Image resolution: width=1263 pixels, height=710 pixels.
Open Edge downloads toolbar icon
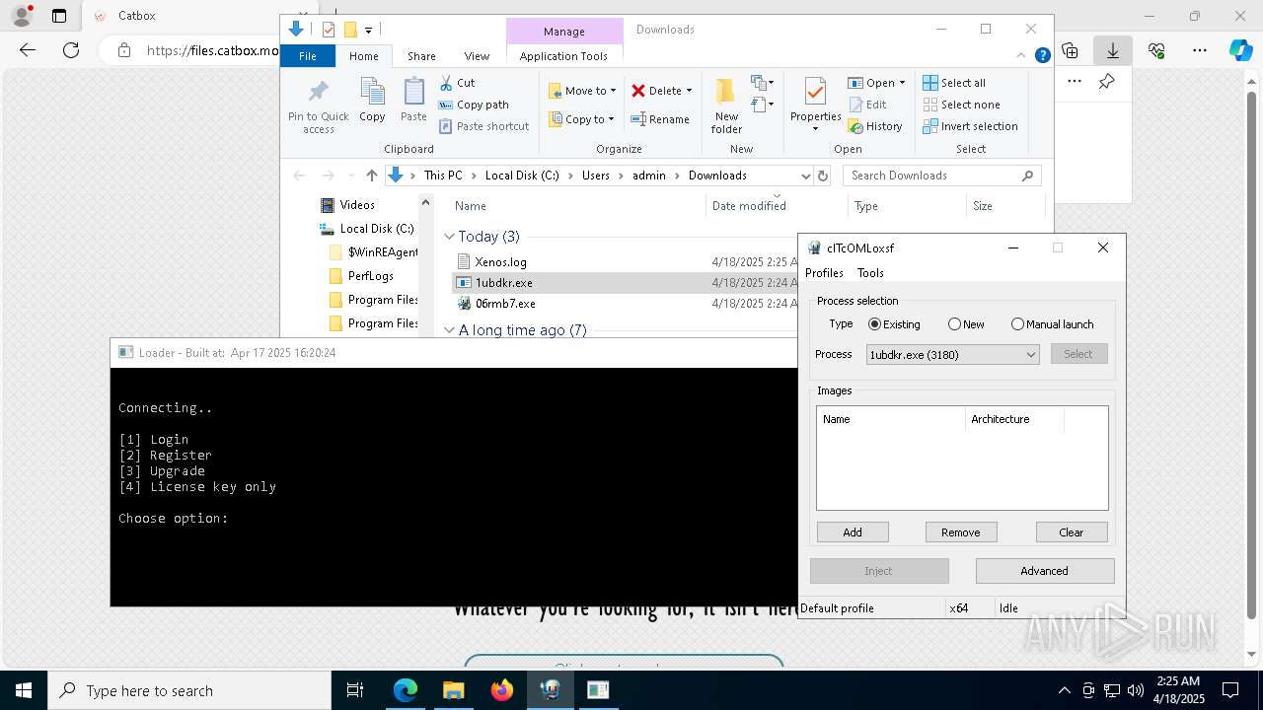tap(1112, 50)
